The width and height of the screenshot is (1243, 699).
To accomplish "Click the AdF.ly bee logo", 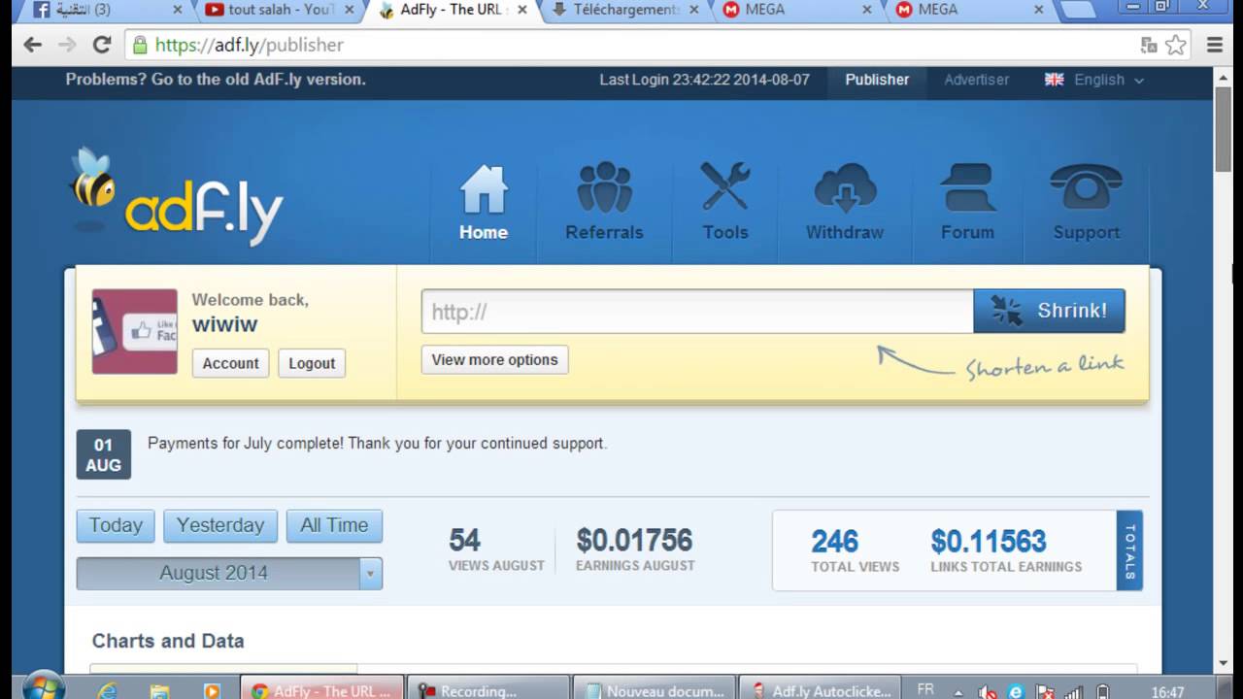I will pyautogui.click(x=177, y=197).
